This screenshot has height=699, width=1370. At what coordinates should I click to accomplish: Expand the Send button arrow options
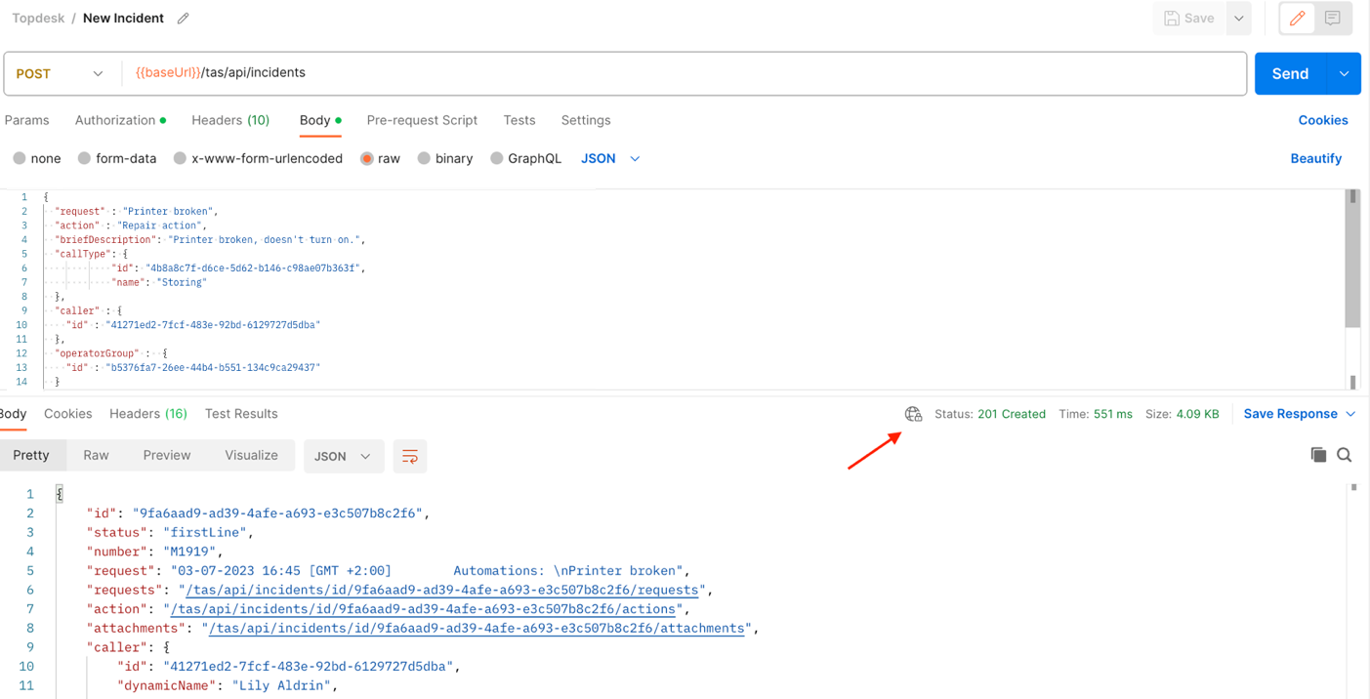pos(1344,74)
